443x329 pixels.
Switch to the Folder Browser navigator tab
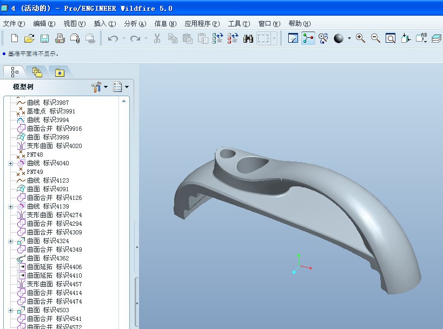tap(37, 72)
